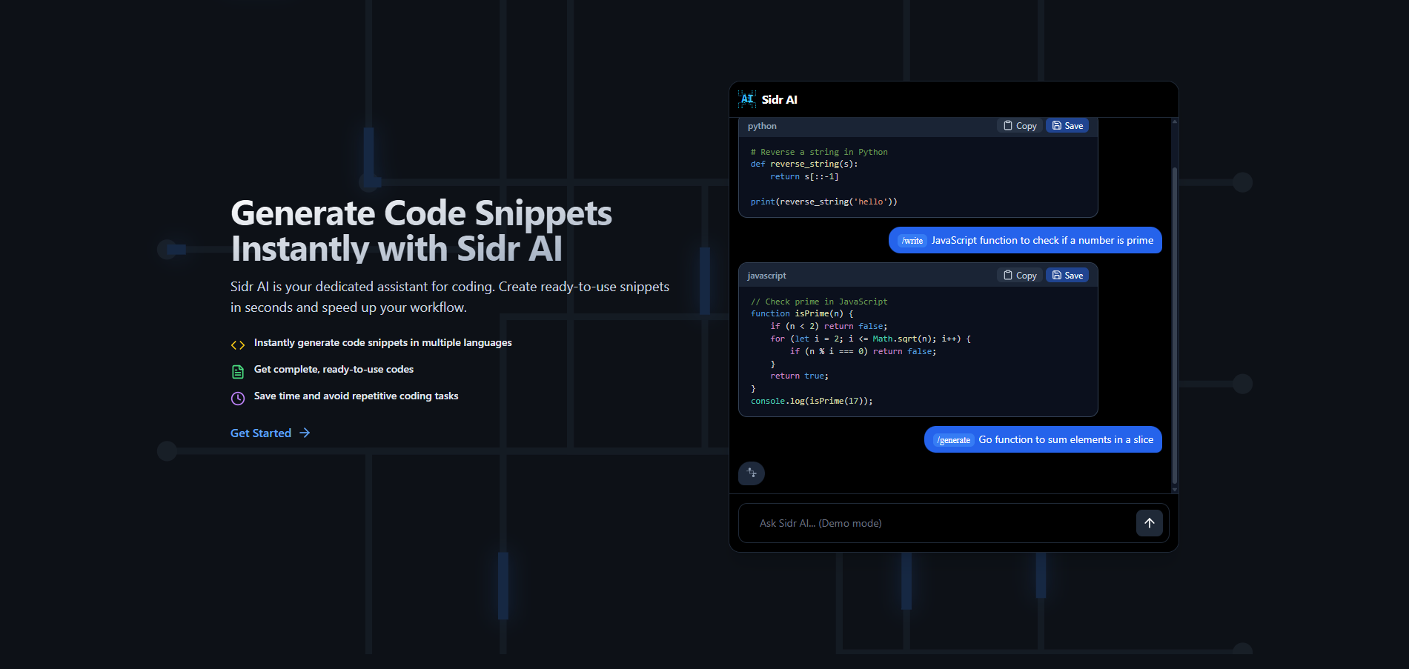Click the Ask Sidr AI demo input field
Screen dimensions: 1409x669
click(x=926, y=523)
